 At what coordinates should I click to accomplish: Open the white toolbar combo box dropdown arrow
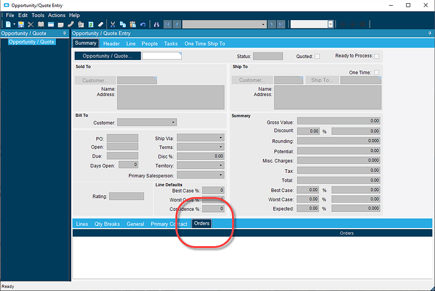pos(330,24)
